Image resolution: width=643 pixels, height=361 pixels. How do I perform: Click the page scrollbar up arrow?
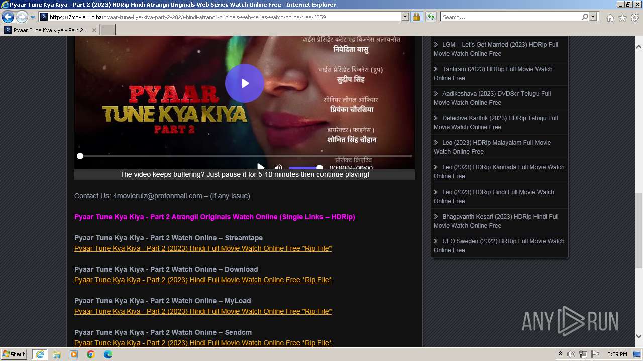[x=638, y=47]
